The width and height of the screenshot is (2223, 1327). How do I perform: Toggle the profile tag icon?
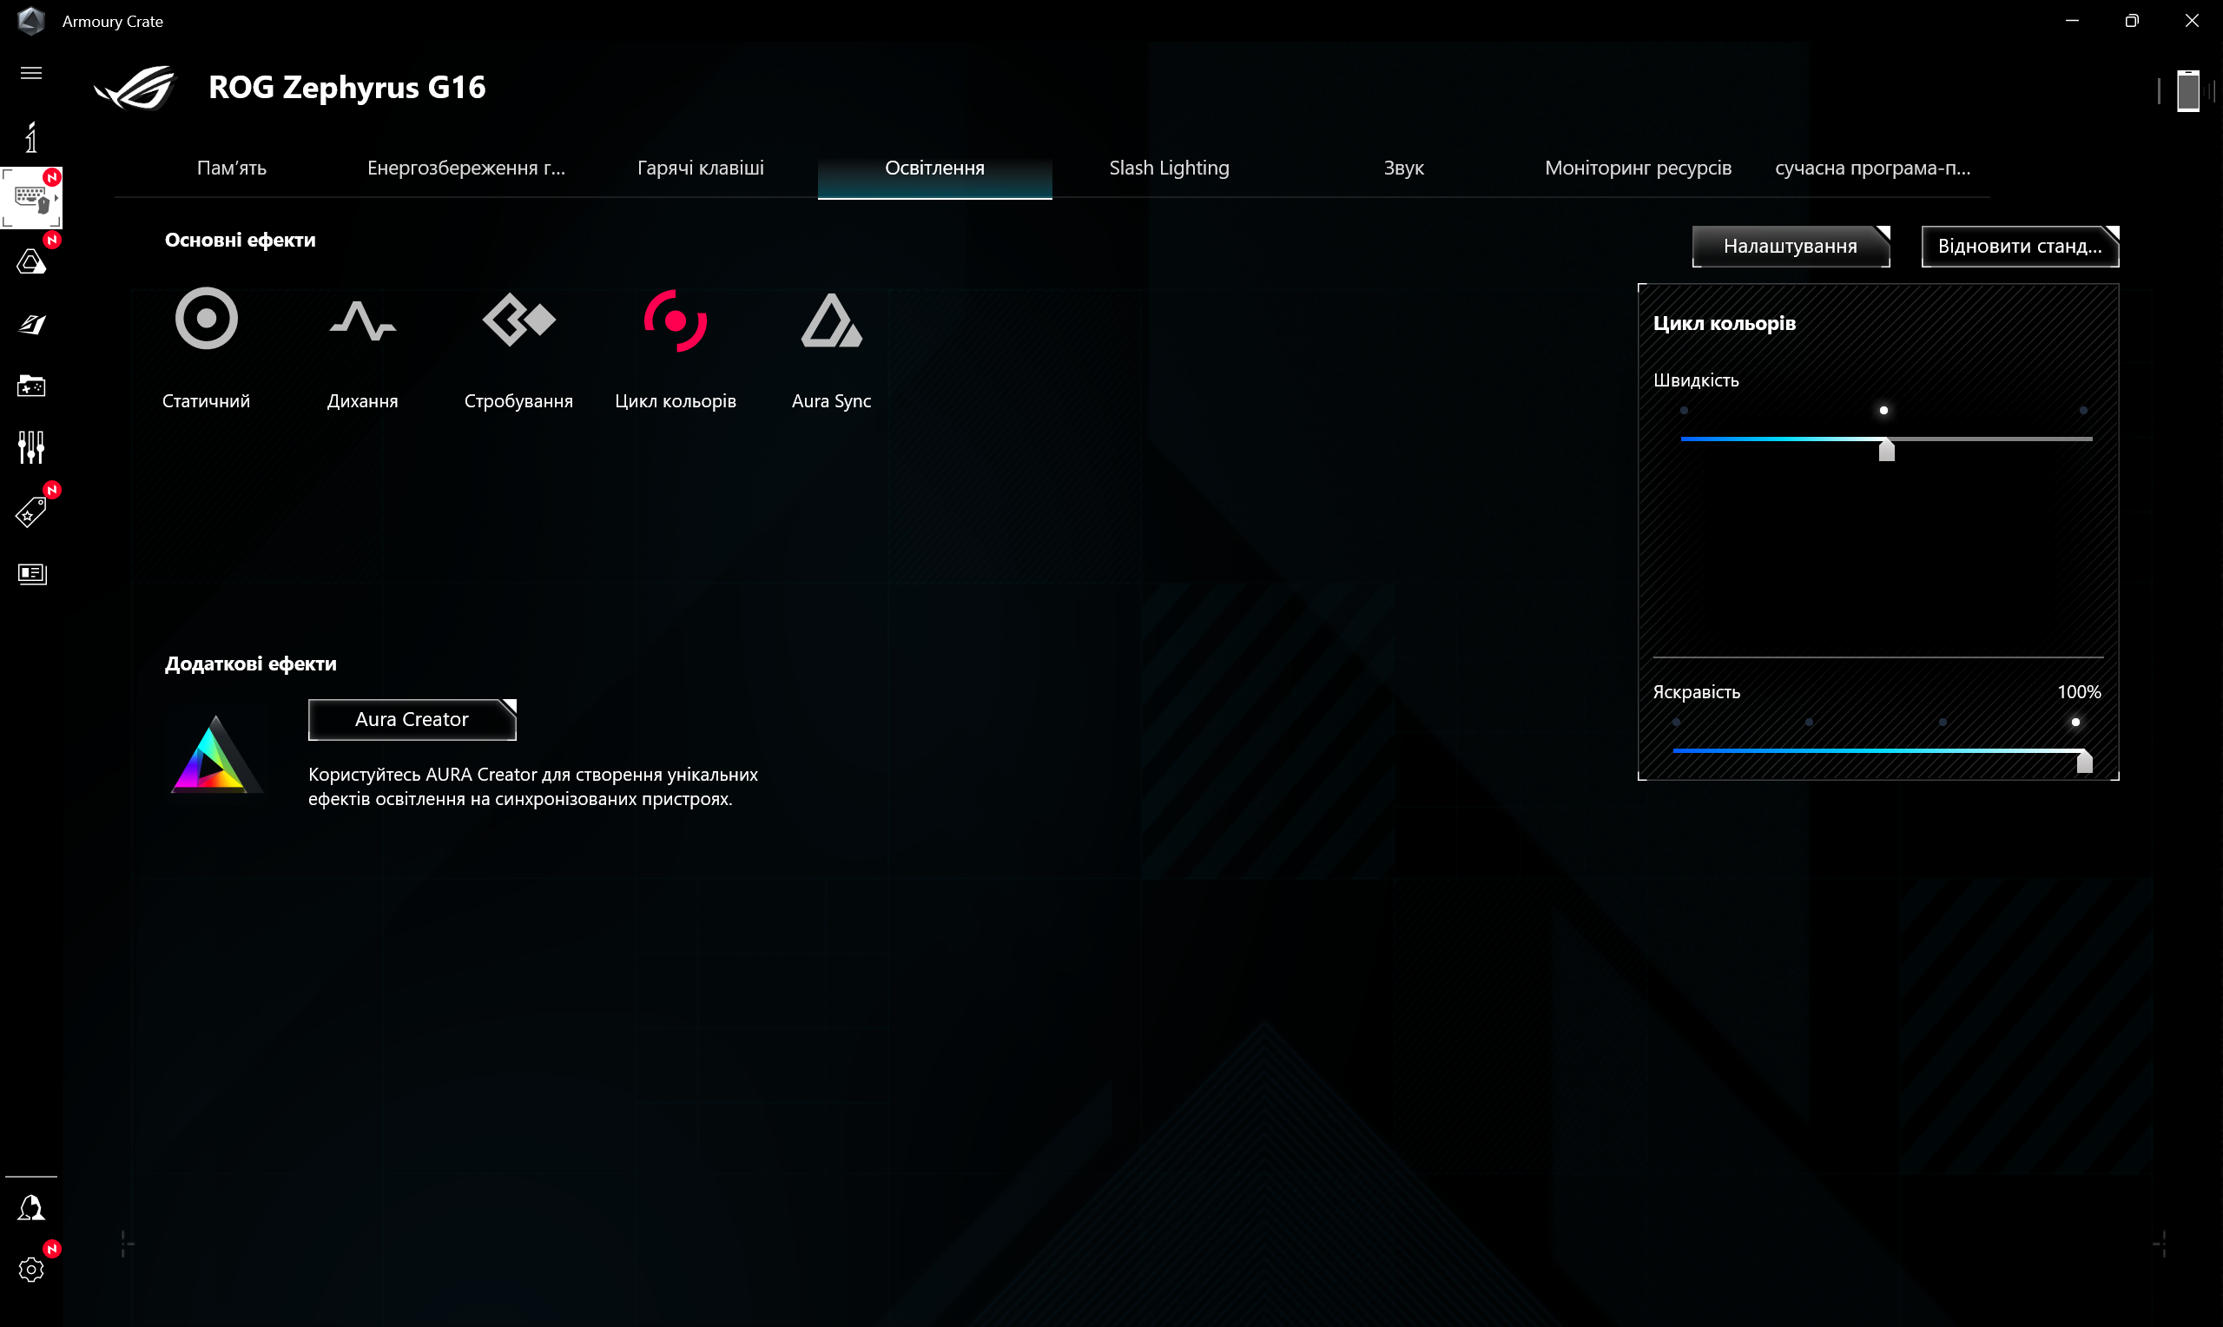33,511
